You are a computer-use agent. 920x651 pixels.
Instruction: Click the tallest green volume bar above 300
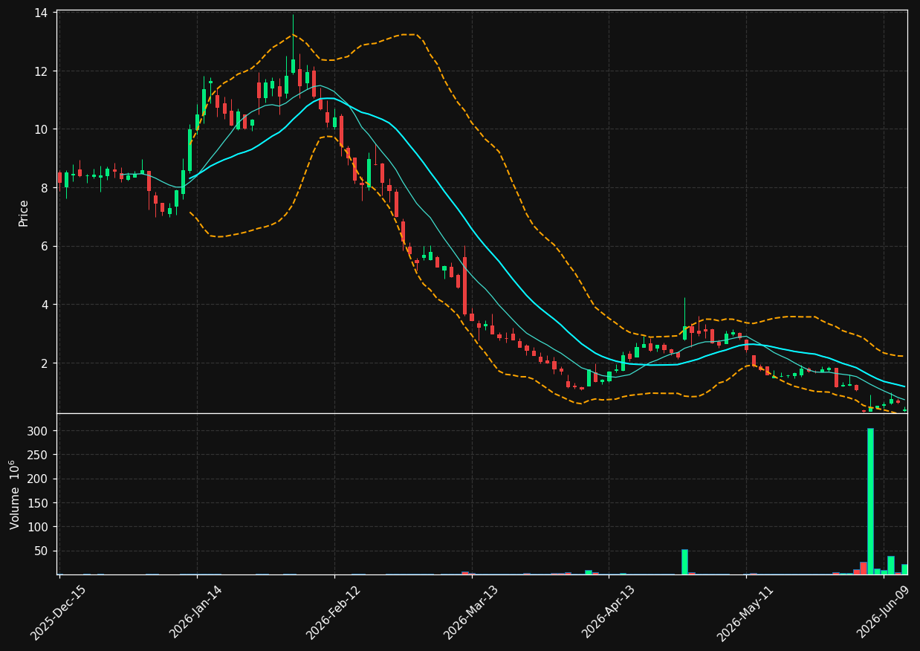(x=870, y=501)
